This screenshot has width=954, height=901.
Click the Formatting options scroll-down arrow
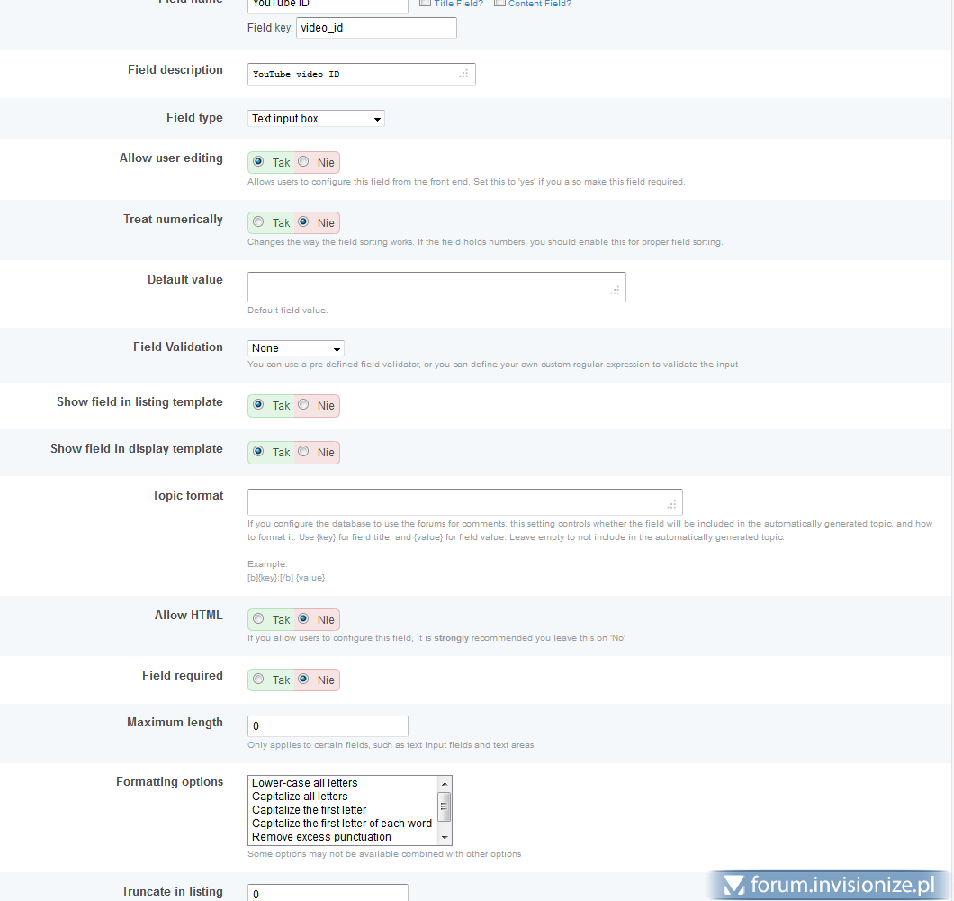pyautogui.click(x=444, y=837)
